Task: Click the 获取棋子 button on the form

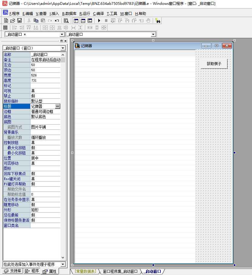Action: 214,64
